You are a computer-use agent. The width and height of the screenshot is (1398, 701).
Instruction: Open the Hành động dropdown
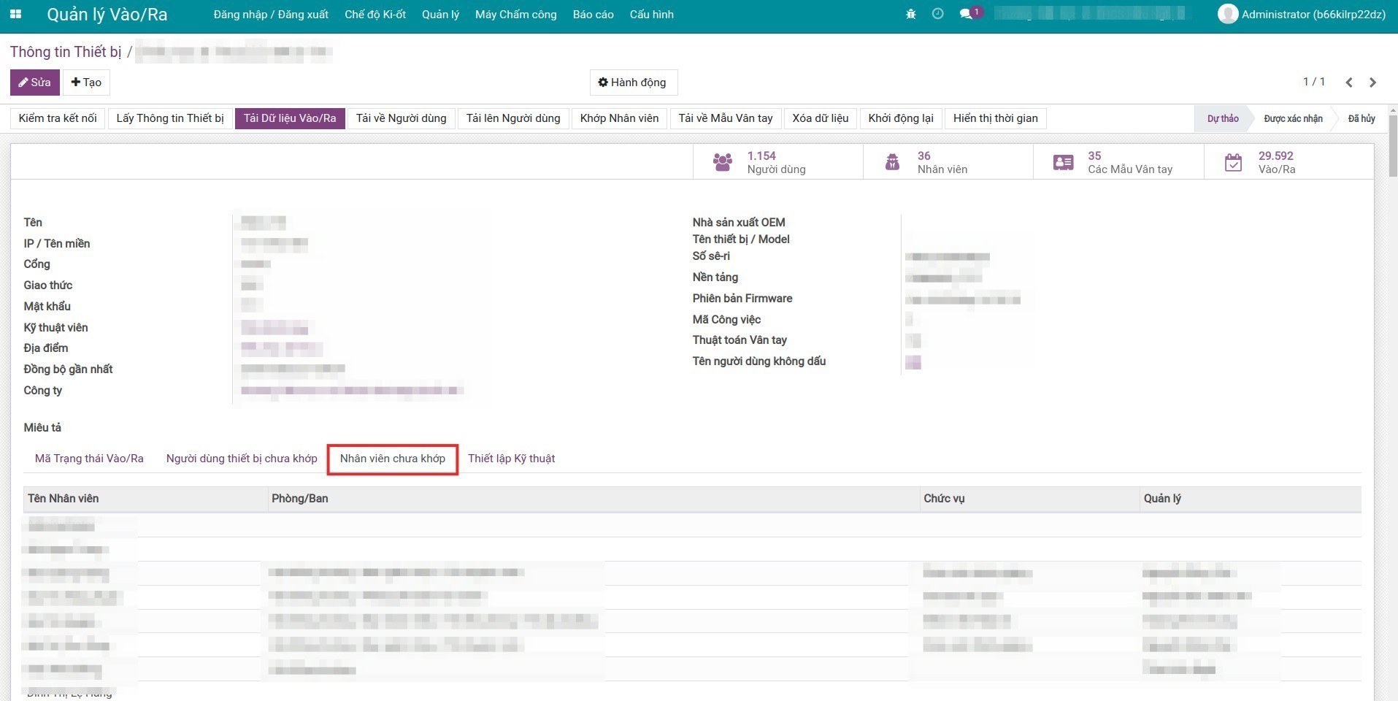click(x=633, y=83)
